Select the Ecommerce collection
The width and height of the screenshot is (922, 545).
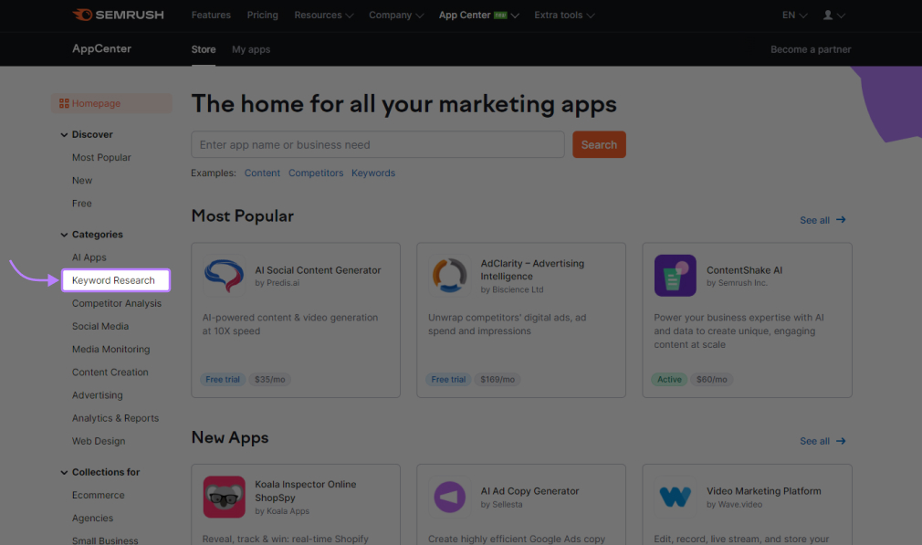click(99, 495)
